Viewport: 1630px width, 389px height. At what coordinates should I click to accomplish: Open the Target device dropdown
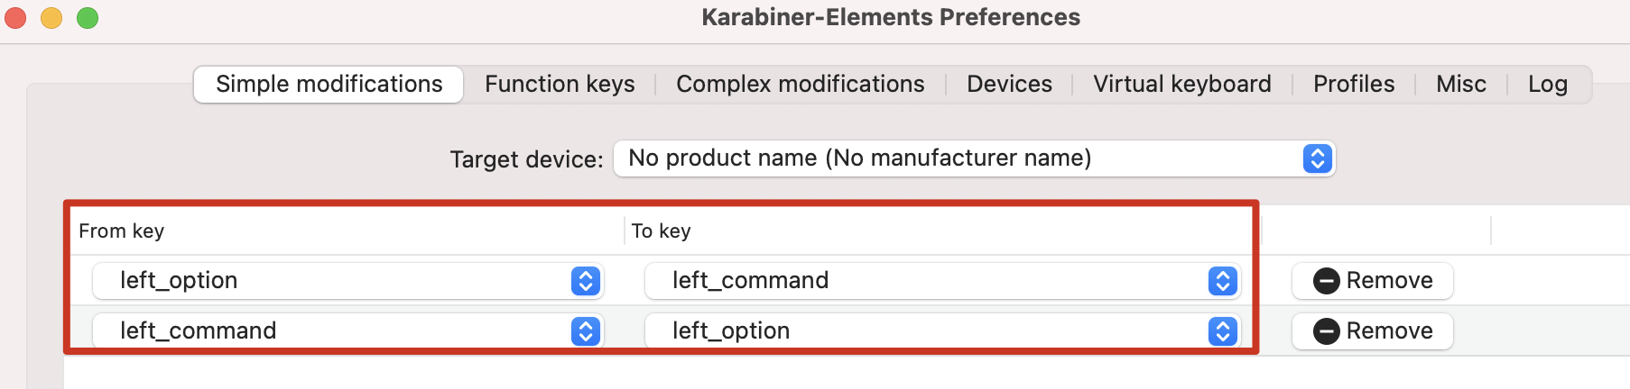click(974, 158)
